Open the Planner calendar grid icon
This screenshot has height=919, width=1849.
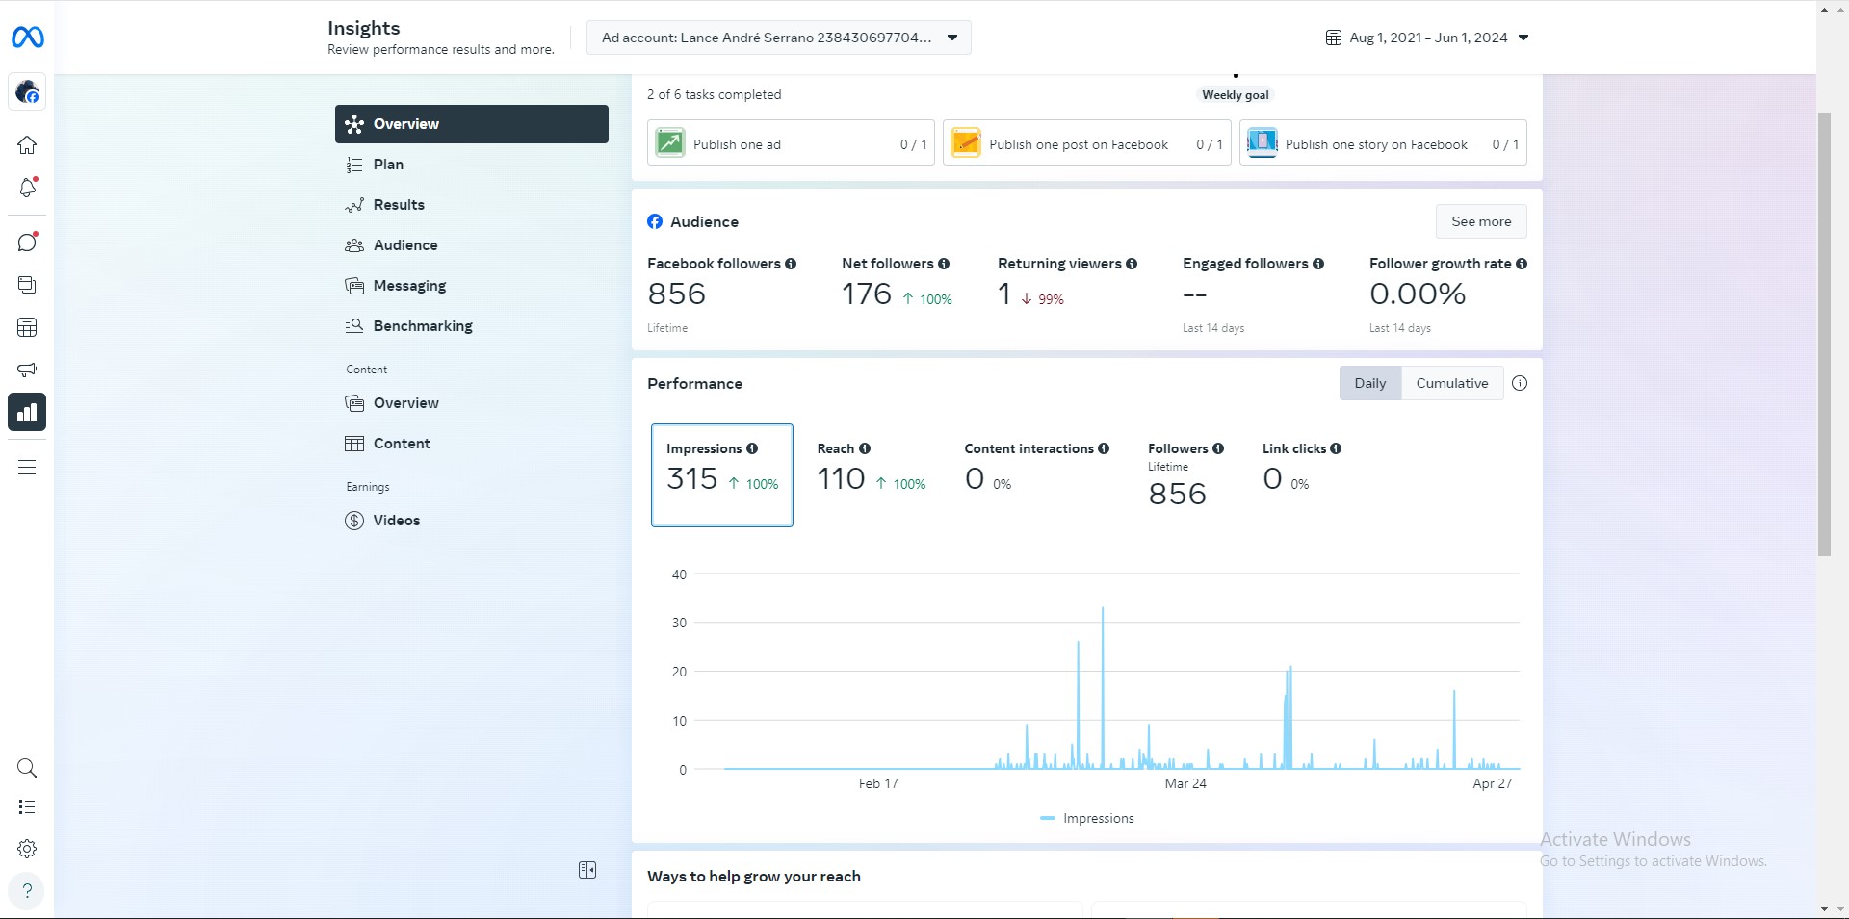pyautogui.click(x=27, y=327)
